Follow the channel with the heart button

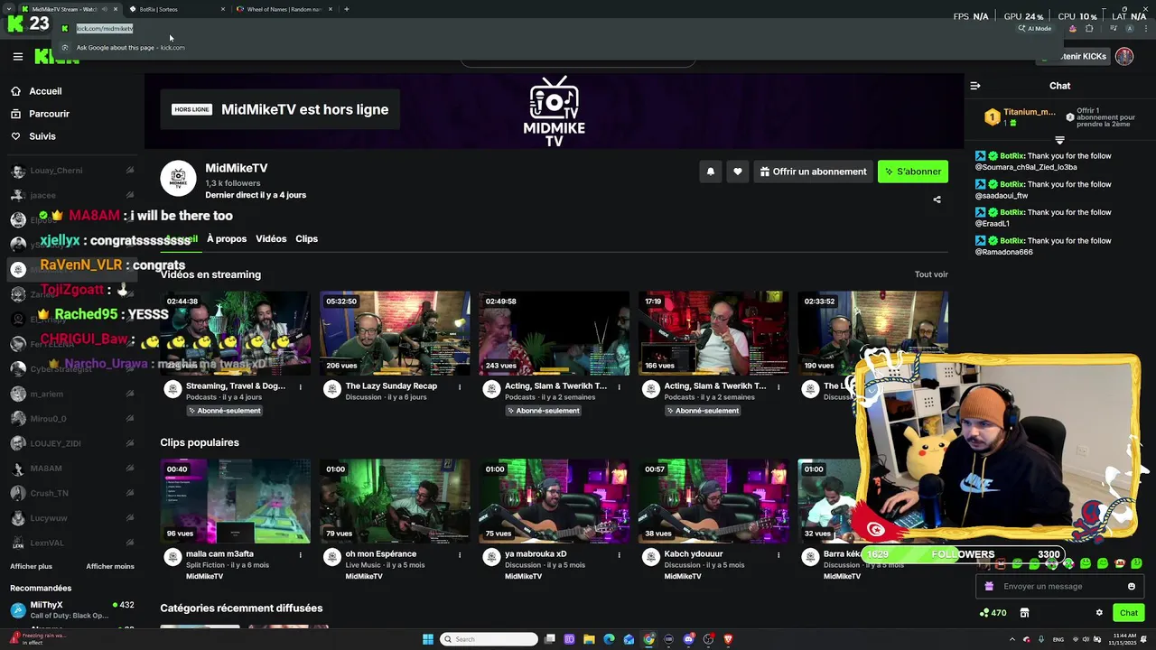coord(738,172)
